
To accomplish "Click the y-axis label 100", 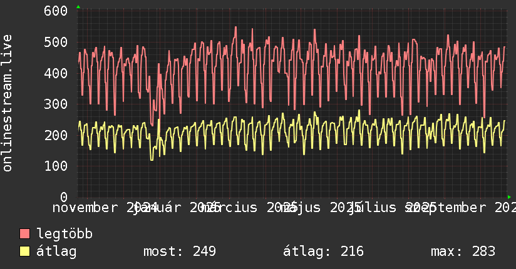I will 56,166.
